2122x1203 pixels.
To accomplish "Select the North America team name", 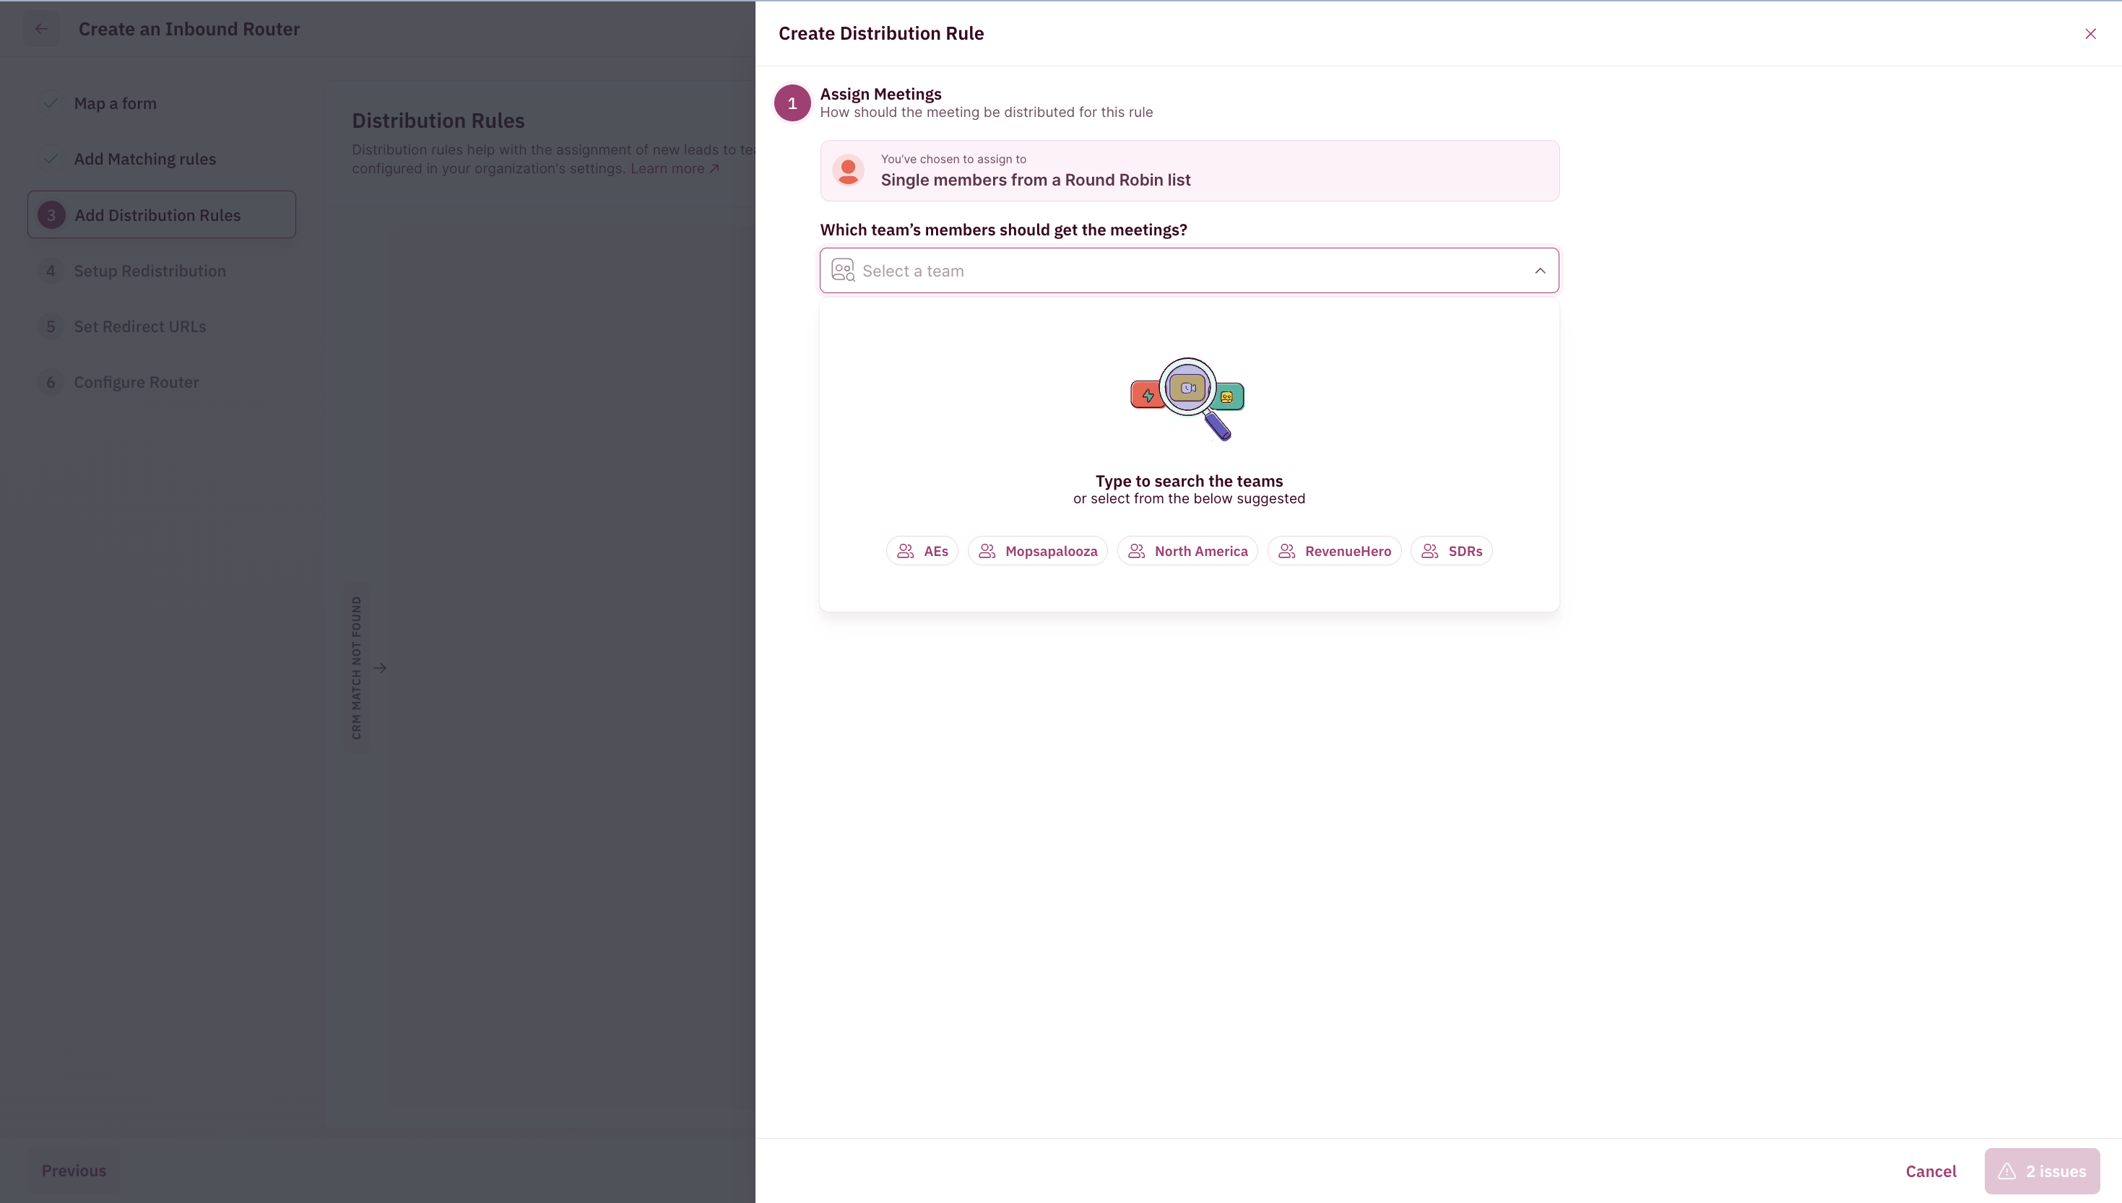I will coord(1200,551).
